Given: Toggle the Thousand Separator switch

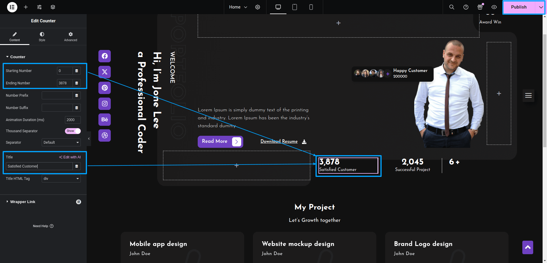Looking at the screenshot, I should pos(73,131).
